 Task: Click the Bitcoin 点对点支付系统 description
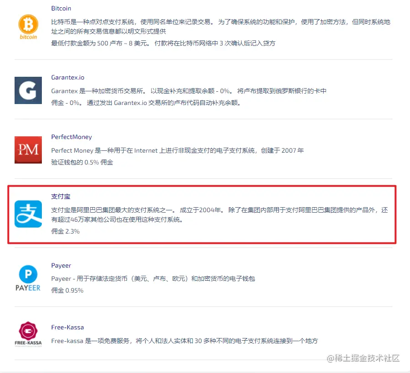[221, 26]
